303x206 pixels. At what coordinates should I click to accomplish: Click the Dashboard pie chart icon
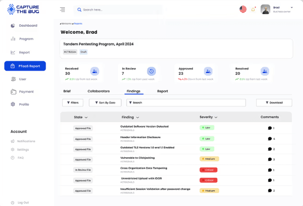click(13, 26)
